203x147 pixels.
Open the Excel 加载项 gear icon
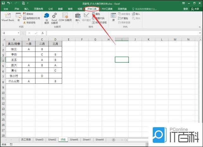coord(54,18)
